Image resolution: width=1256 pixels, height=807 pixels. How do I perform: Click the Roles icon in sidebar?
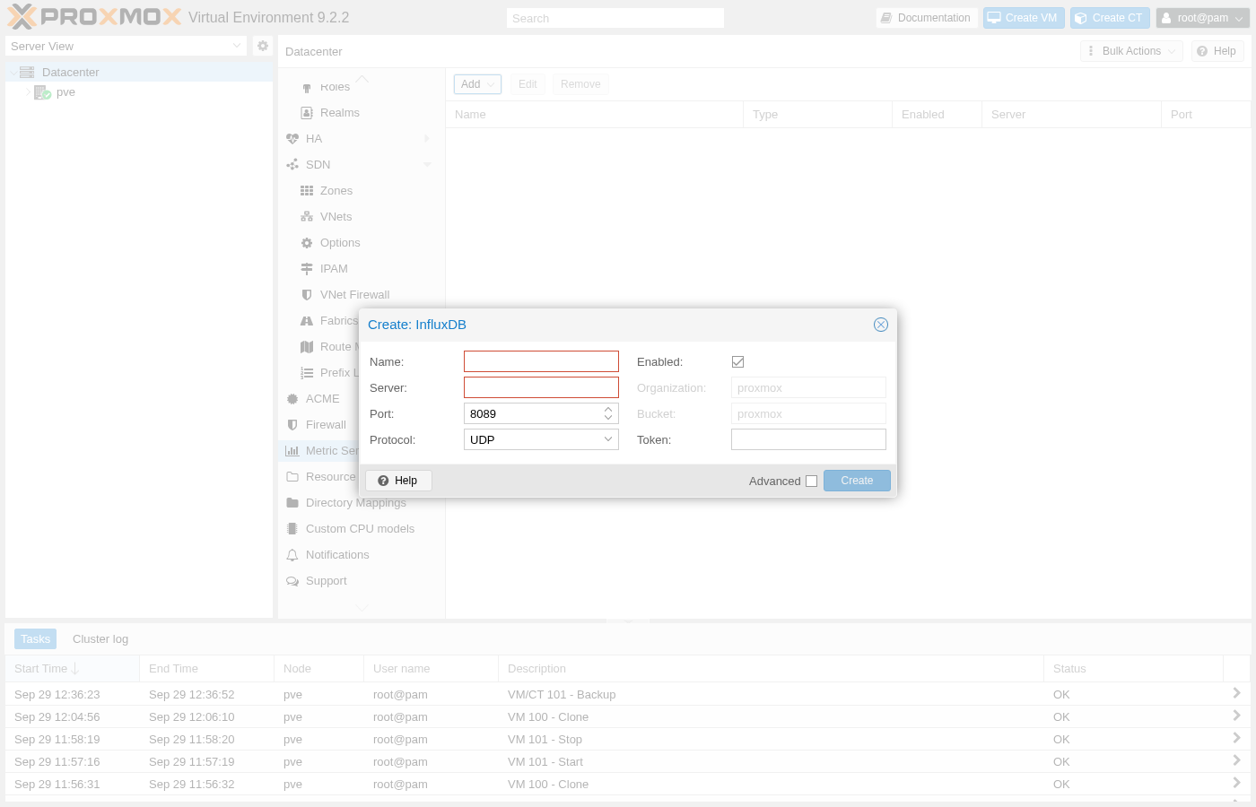point(307,87)
